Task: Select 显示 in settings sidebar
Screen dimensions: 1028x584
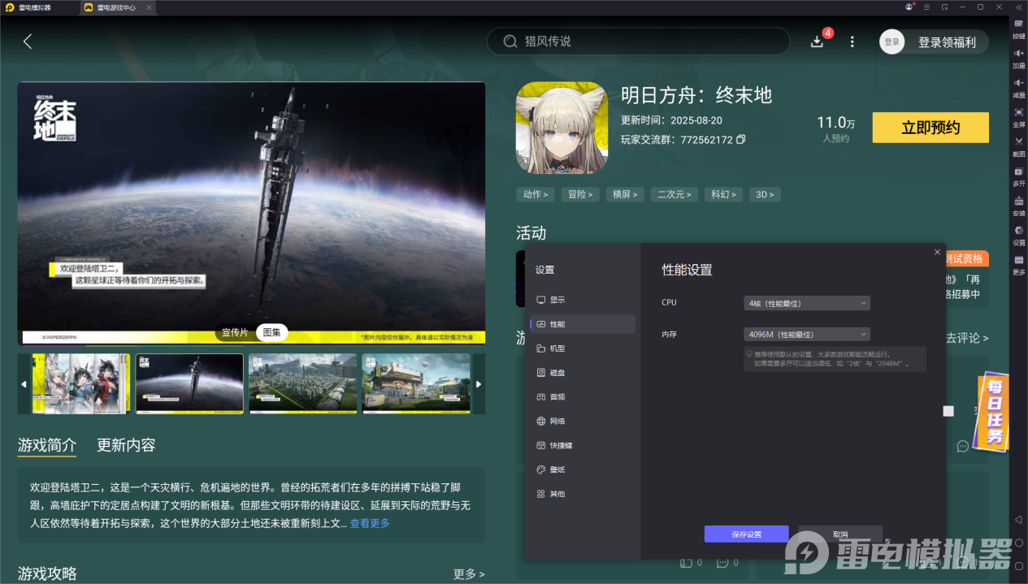Action: point(557,300)
